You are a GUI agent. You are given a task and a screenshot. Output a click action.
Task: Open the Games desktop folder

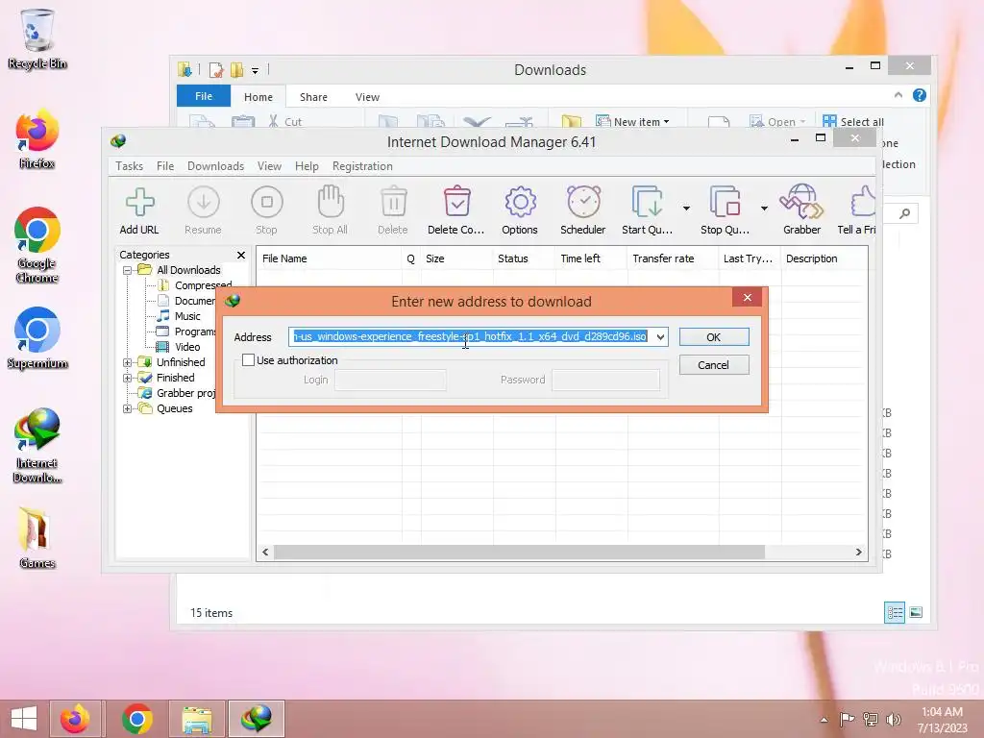pyautogui.click(x=37, y=538)
